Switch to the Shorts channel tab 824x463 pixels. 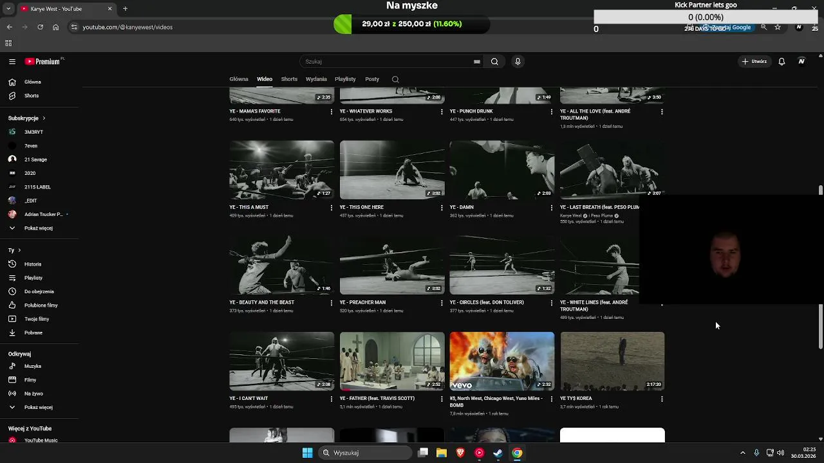(289, 79)
